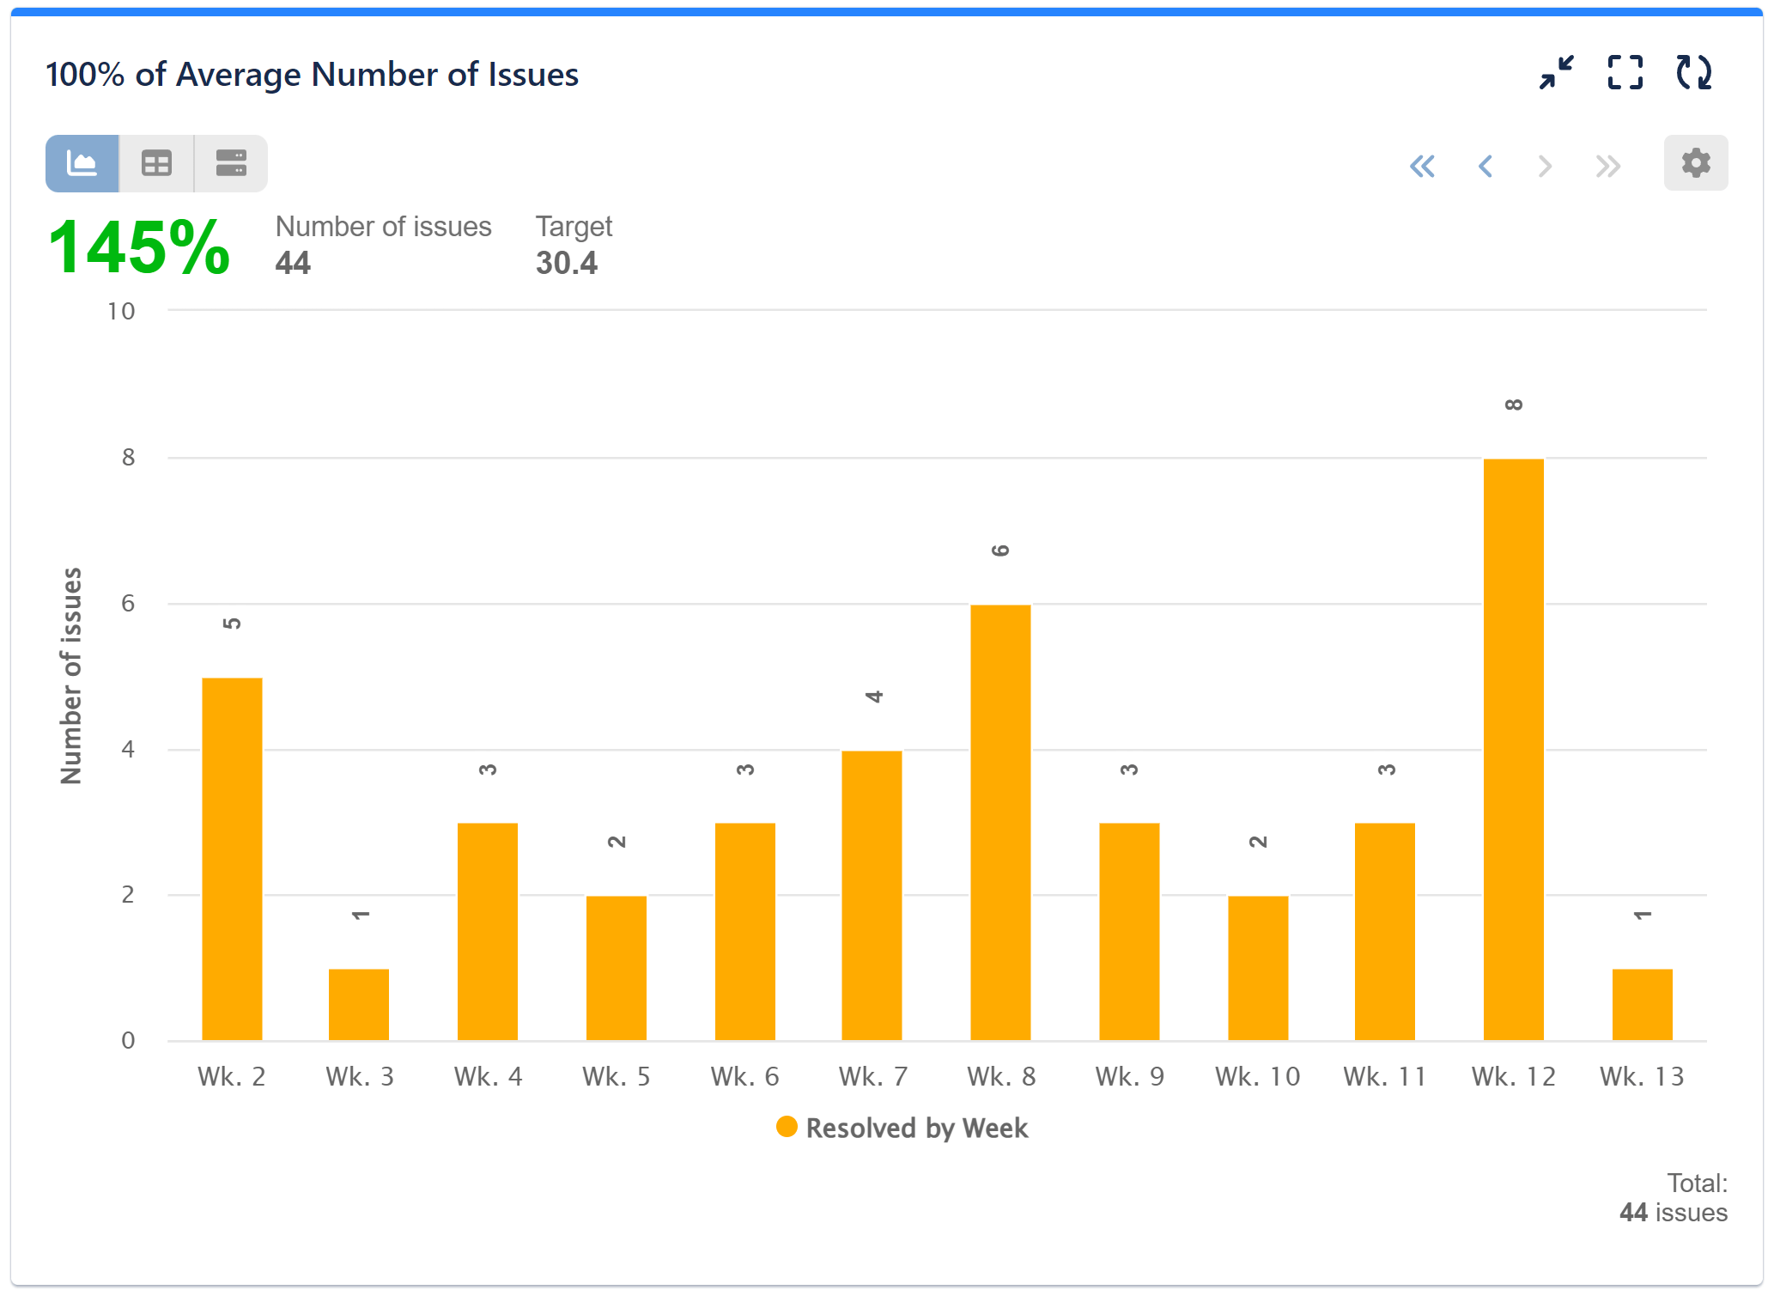Go to the previous period
Screen dimensions: 1774x1290
coord(1485,167)
